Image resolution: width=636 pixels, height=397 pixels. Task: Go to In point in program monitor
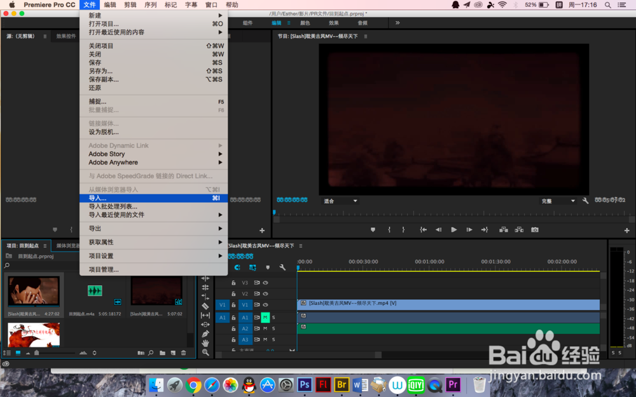(423, 230)
